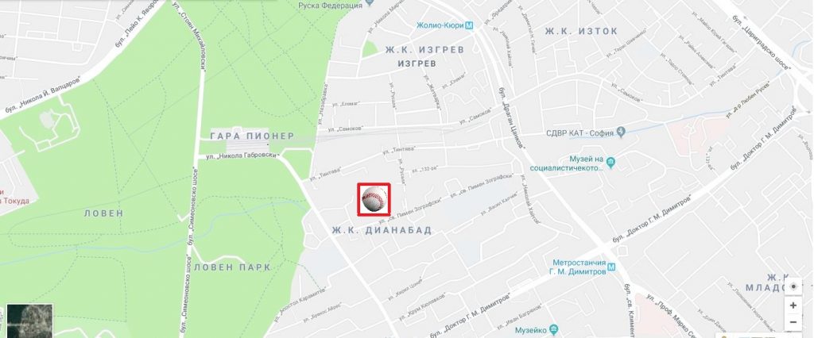814x338 pixels.
Task: Open the Жолио-Кюри station text label
Action: pyautogui.click(x=440, y=25)
